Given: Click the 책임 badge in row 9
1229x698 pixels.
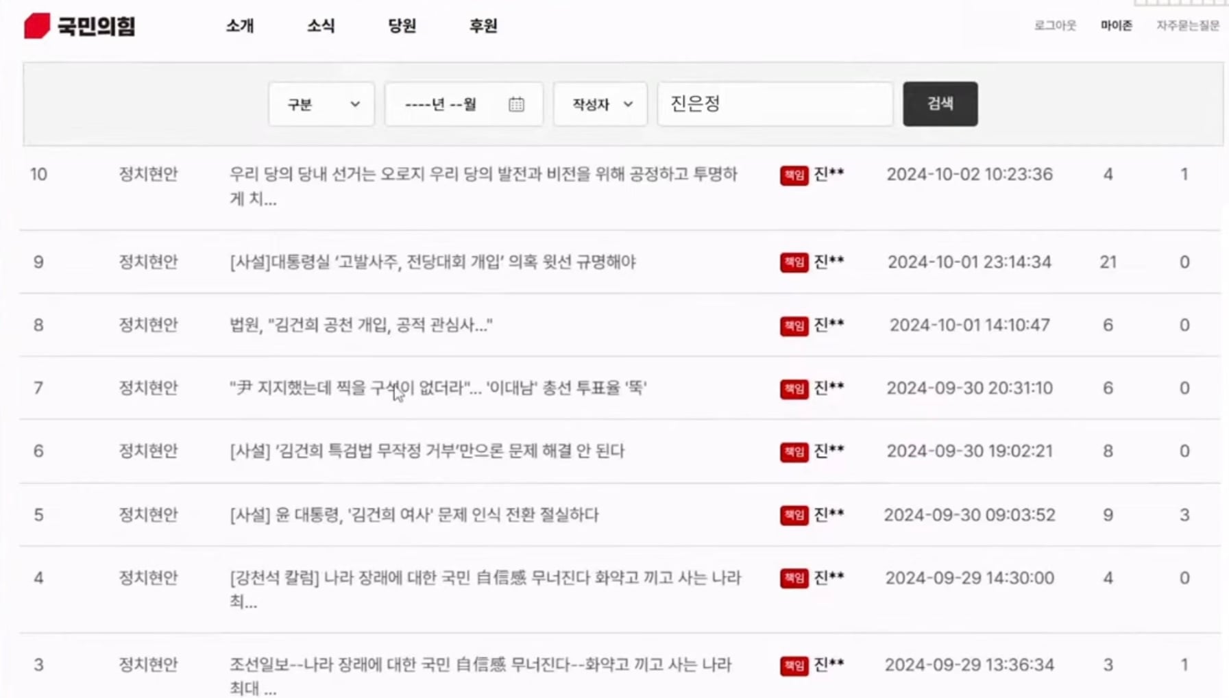Looking at the screenshot, I should tap(794, 262).
